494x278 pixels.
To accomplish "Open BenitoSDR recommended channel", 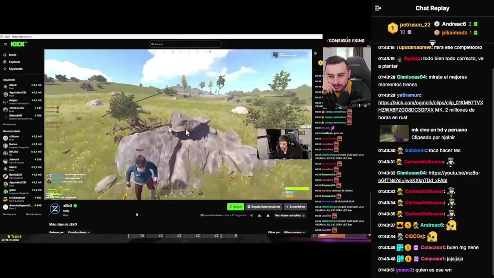I will coord(22,175).
